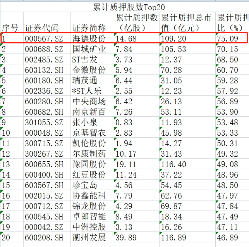Select the cell with code 600180.SH
This screenshot has height=247, width=249.
[47, 80]
